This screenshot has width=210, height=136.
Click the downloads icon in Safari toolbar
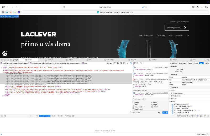click(x=193, y=7)
